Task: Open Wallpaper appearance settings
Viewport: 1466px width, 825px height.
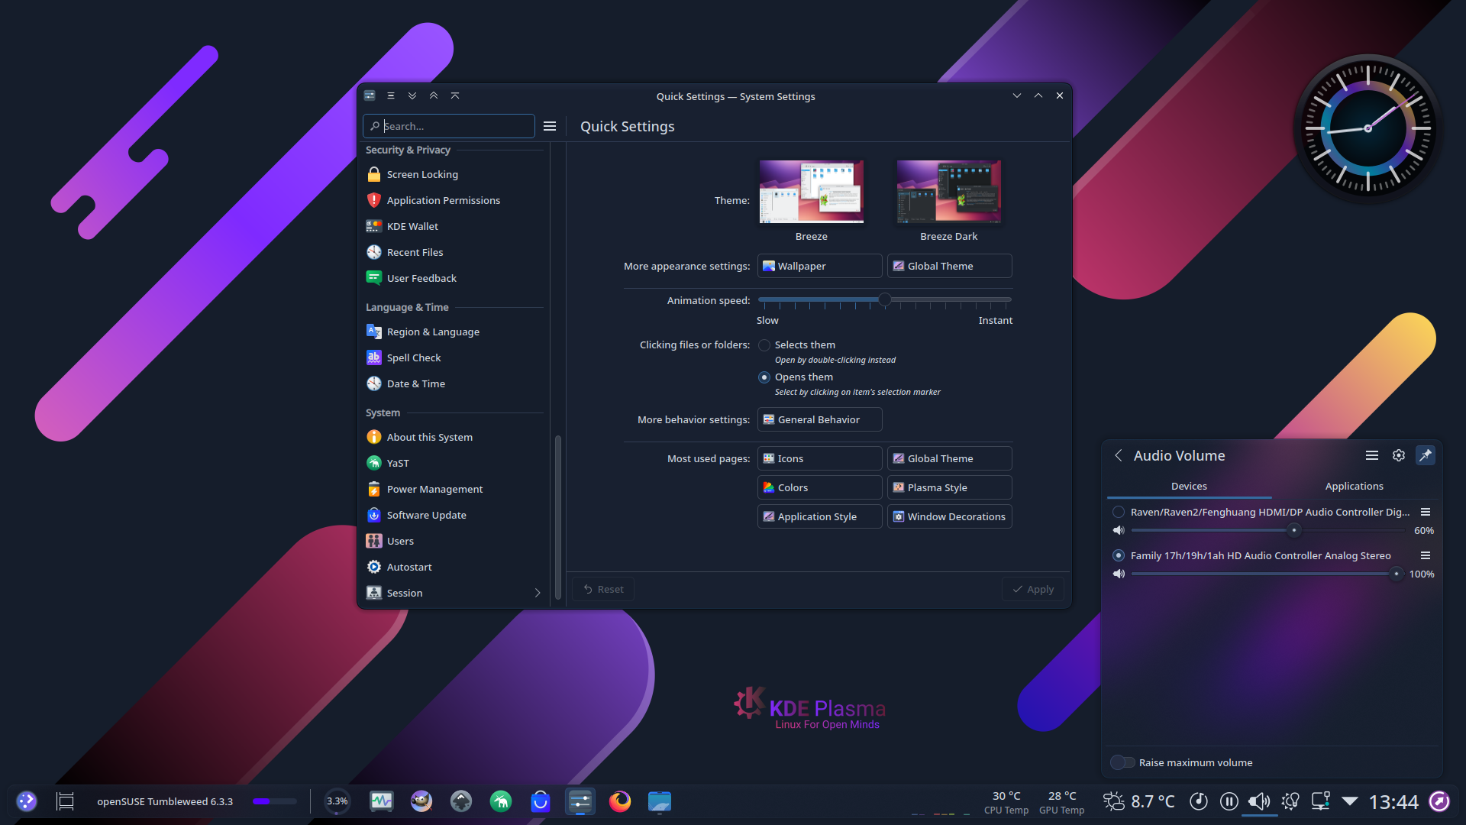Action: [x=819, y=266]
